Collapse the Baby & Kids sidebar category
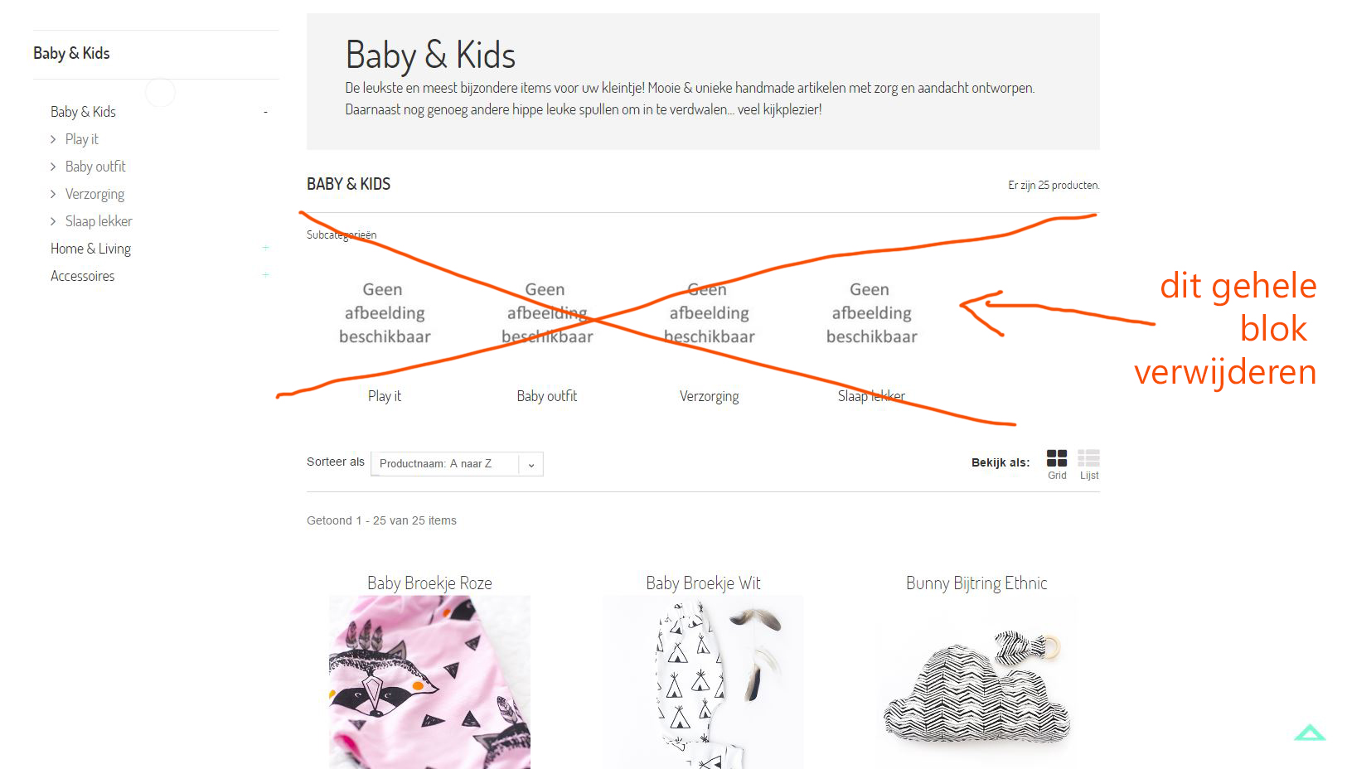Screen dimensions: 1347x769 265,112
